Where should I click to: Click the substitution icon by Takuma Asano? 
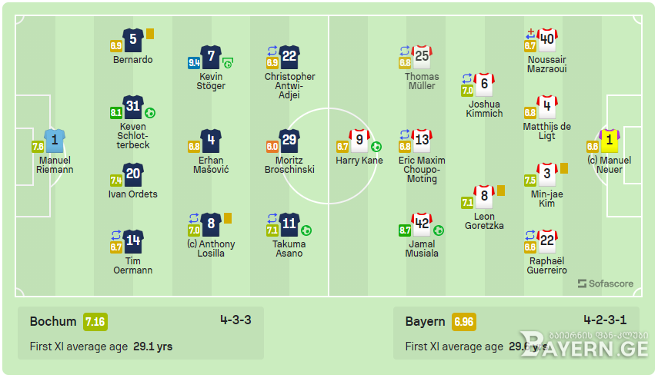click(x=272, y=218)
